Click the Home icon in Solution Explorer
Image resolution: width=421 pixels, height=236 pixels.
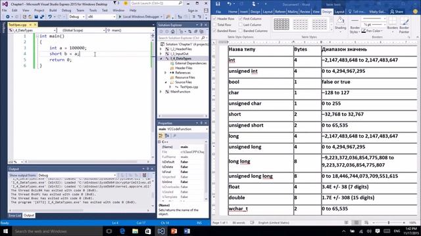coord(172,31)
